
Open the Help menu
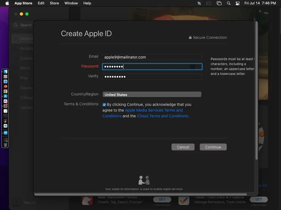[87, 3]
